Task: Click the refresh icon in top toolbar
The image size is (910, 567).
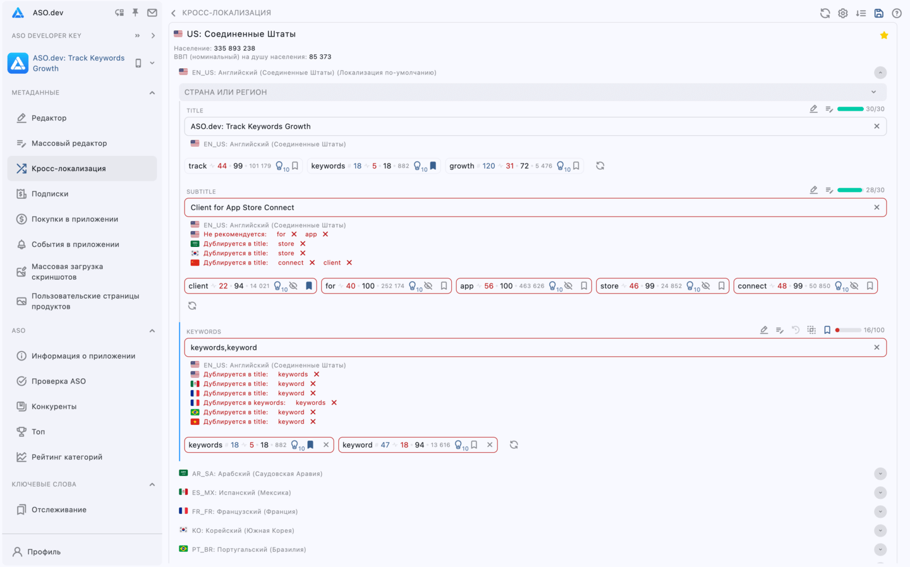Action: [x=825, y=13]
